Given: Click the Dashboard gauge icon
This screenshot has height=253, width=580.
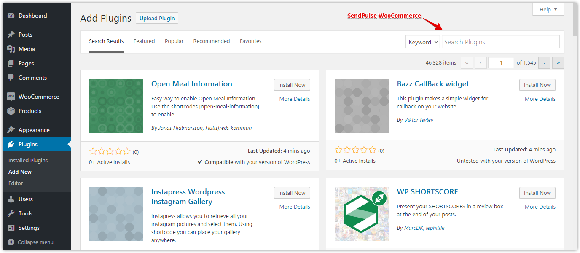Looking at the screenshot, I should (11, 16).
